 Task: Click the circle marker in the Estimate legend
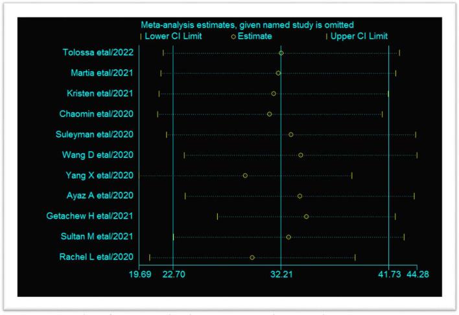(x=233, y=37)
